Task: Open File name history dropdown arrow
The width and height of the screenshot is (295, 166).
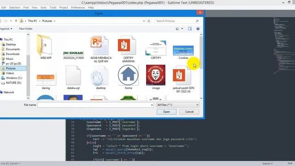Action: point(152,105)
